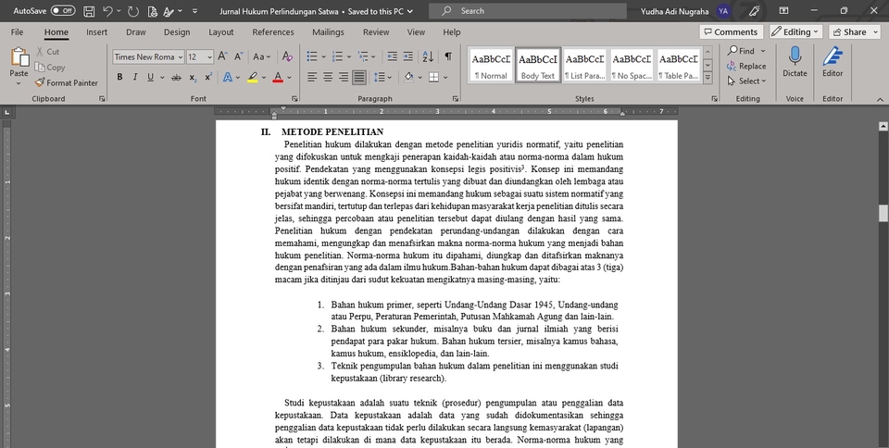The image size is (889, 448).
Task: Click the YA account avatar
Action: click(723, 11)
